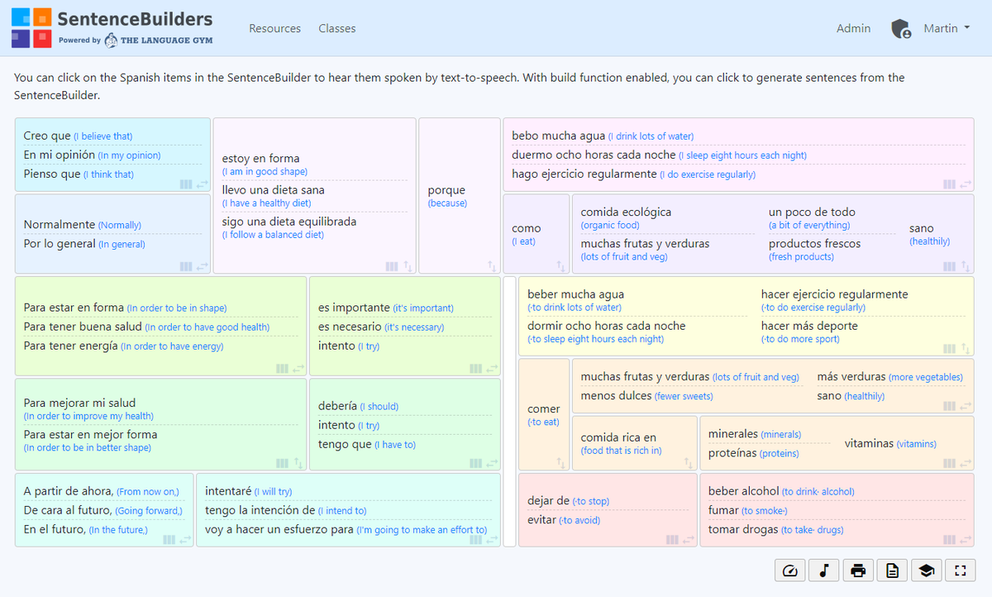This screenshot has width=992, height=597.
Task: Play the word 'proteínas'
Action: pos(732,453)
